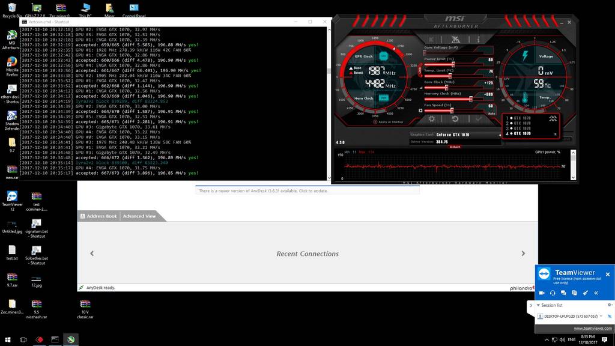Viewport: 615px width, 346px height.
Task: Open TeamViewer Session list settings gear
Action: pos(610,305)
